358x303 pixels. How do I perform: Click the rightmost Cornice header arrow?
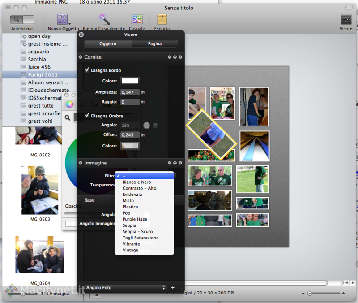[180, 57]
